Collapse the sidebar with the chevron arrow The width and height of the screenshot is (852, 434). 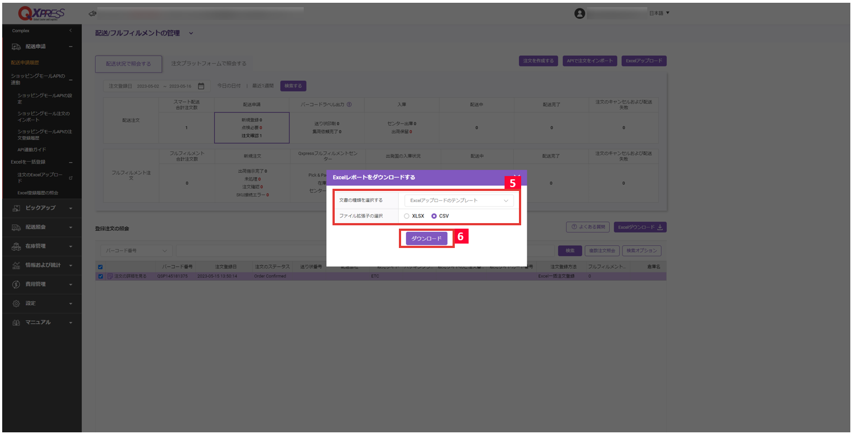click(x=71, y=30)
